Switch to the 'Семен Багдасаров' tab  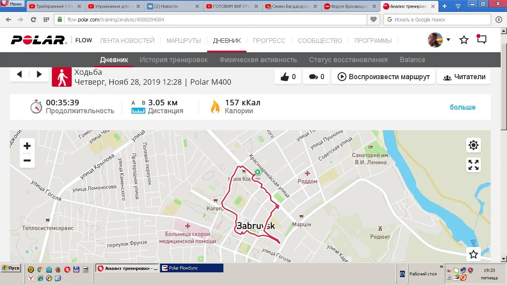[292, 6]
